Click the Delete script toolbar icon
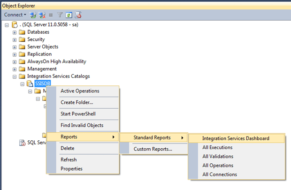 (x=78, y=15)
